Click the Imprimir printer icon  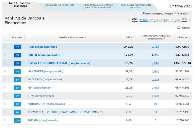click(x=178, y=27)
